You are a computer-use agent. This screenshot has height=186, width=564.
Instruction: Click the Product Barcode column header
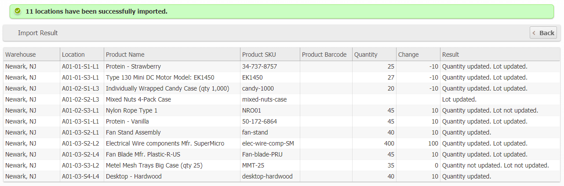324,55
